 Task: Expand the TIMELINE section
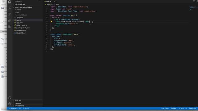click(x=18, y=103)
